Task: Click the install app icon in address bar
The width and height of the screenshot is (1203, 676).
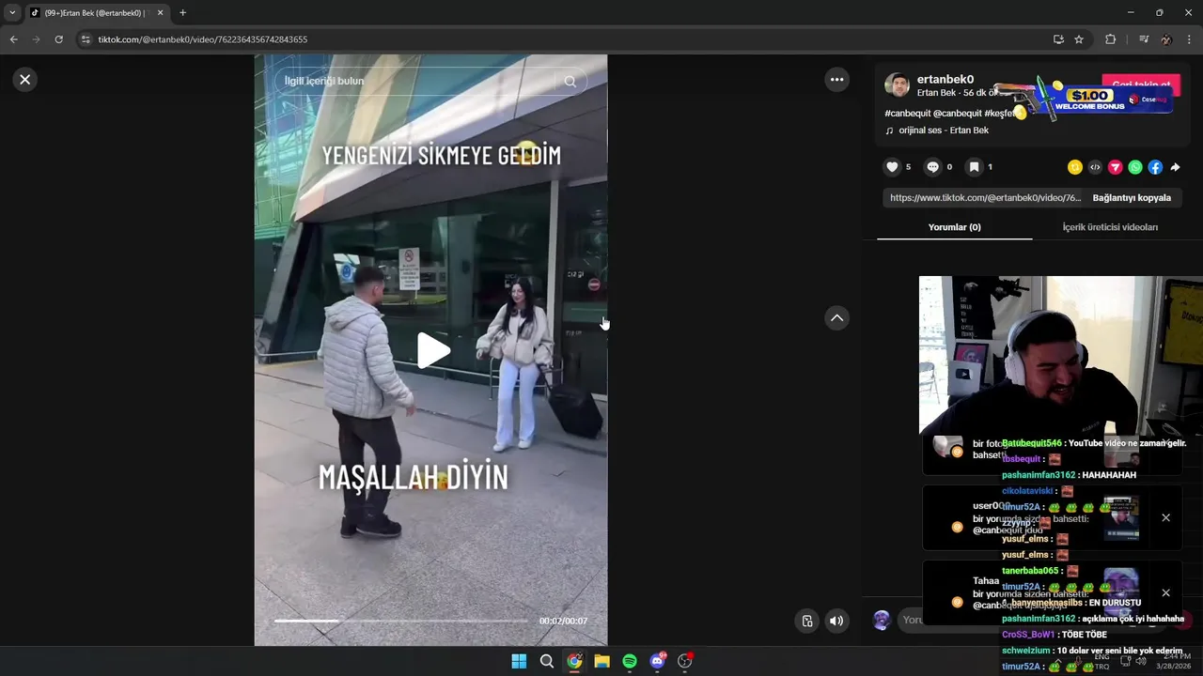Action: [x=1058, y=39]
